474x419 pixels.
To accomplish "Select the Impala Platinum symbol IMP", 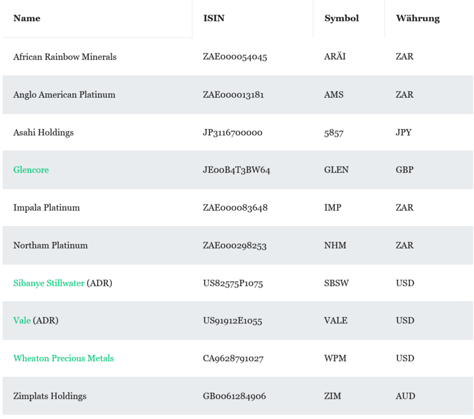I will point(332,208).
